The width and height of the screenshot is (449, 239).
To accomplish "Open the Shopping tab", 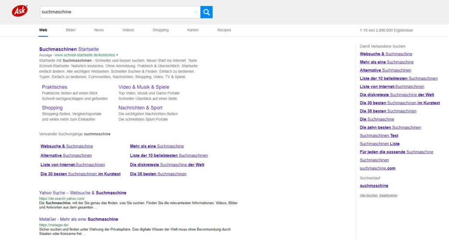I will tap(160, 30).
